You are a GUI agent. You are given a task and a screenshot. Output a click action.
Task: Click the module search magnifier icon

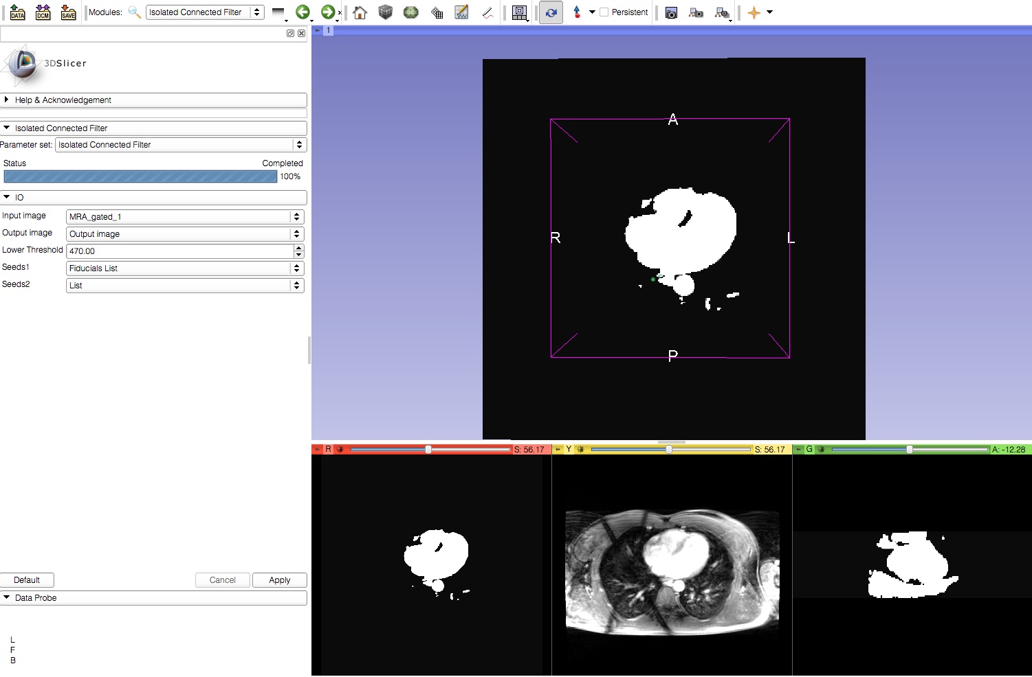(134, 12)
